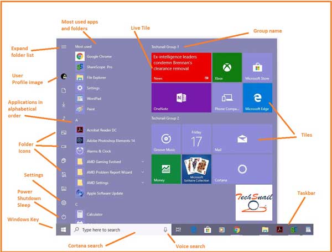Open the Microsoft Edge tile
The height and width of the screenshot is (252, 332).
(x=257, y=98)
